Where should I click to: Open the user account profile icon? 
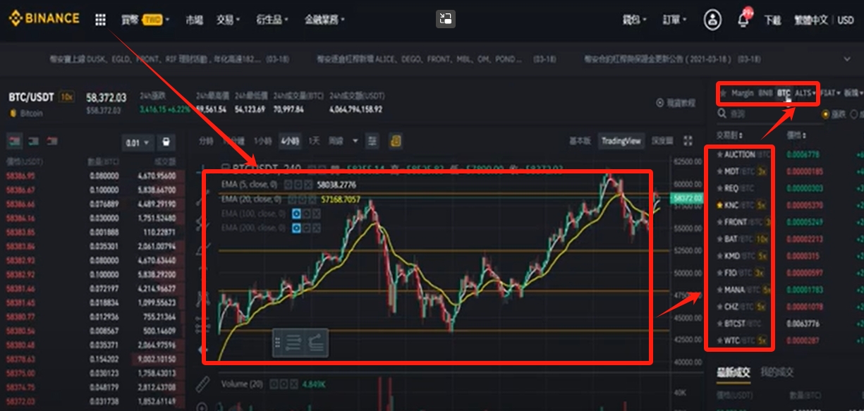[x=712, y=20]
